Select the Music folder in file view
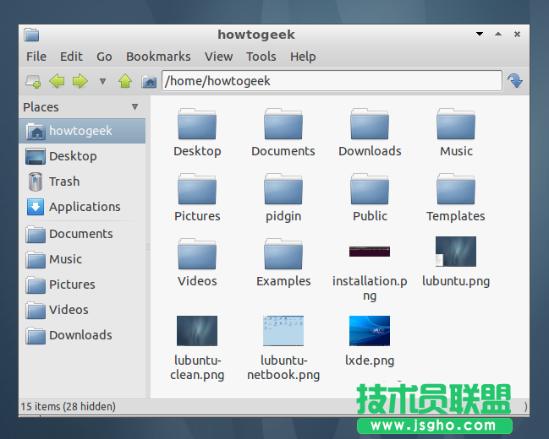 coord(456,133)
